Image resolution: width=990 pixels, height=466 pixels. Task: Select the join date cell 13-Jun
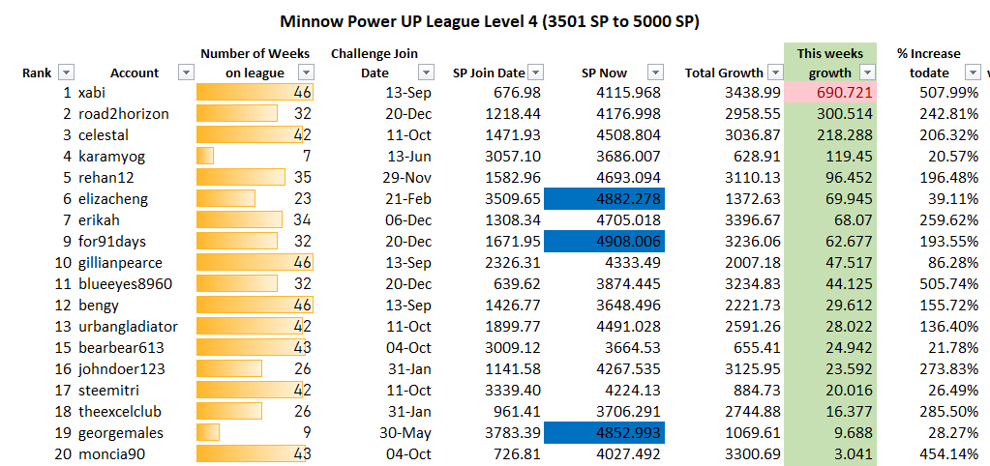click(x=408, y=157)
